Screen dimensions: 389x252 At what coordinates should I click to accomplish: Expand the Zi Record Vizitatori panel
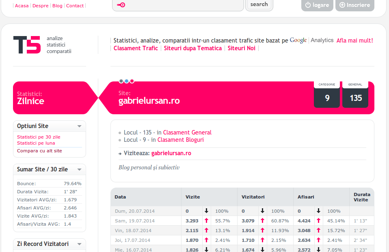pyautogui.click(x=80, y=244)
